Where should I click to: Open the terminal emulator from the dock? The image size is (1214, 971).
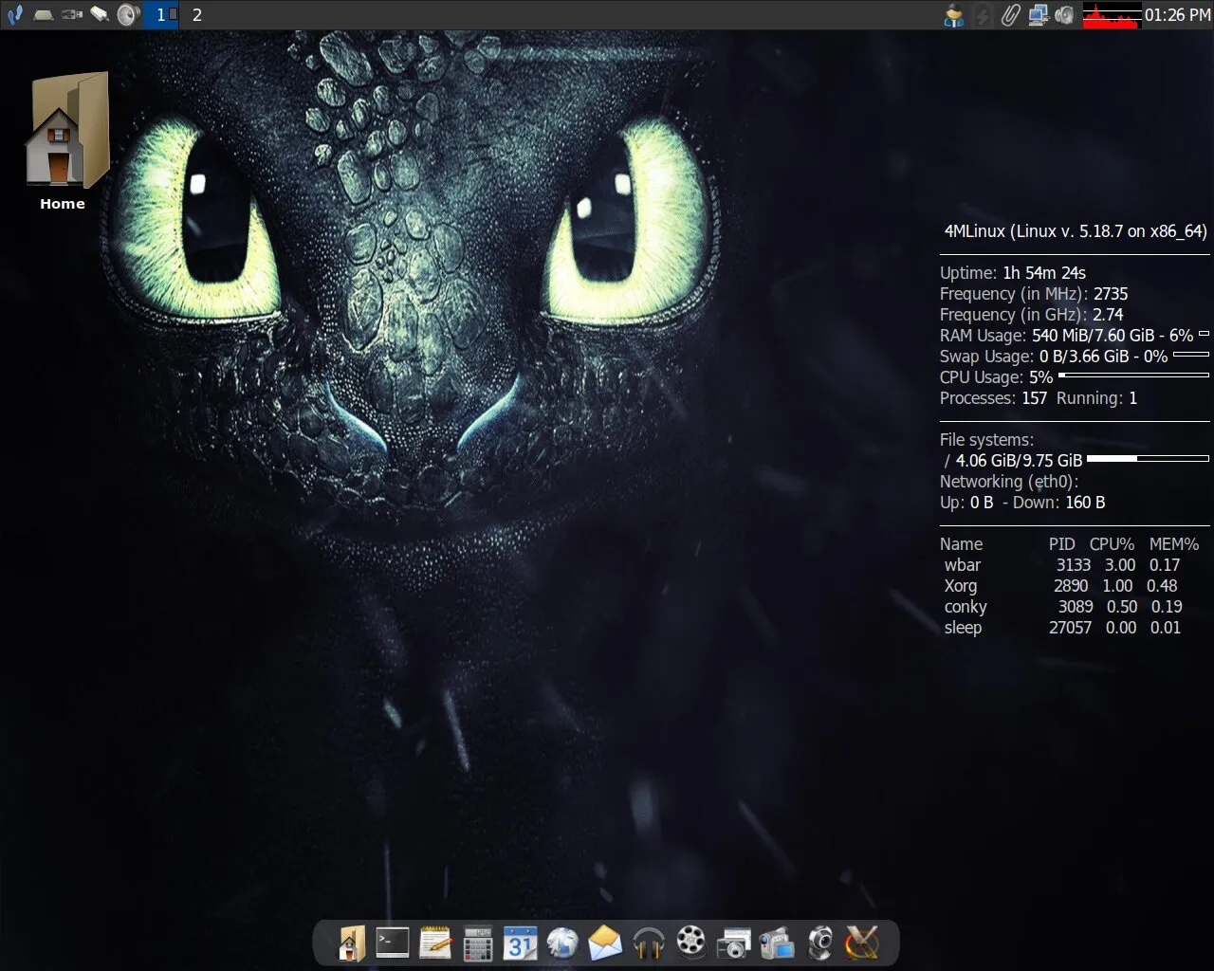[392, 943]
